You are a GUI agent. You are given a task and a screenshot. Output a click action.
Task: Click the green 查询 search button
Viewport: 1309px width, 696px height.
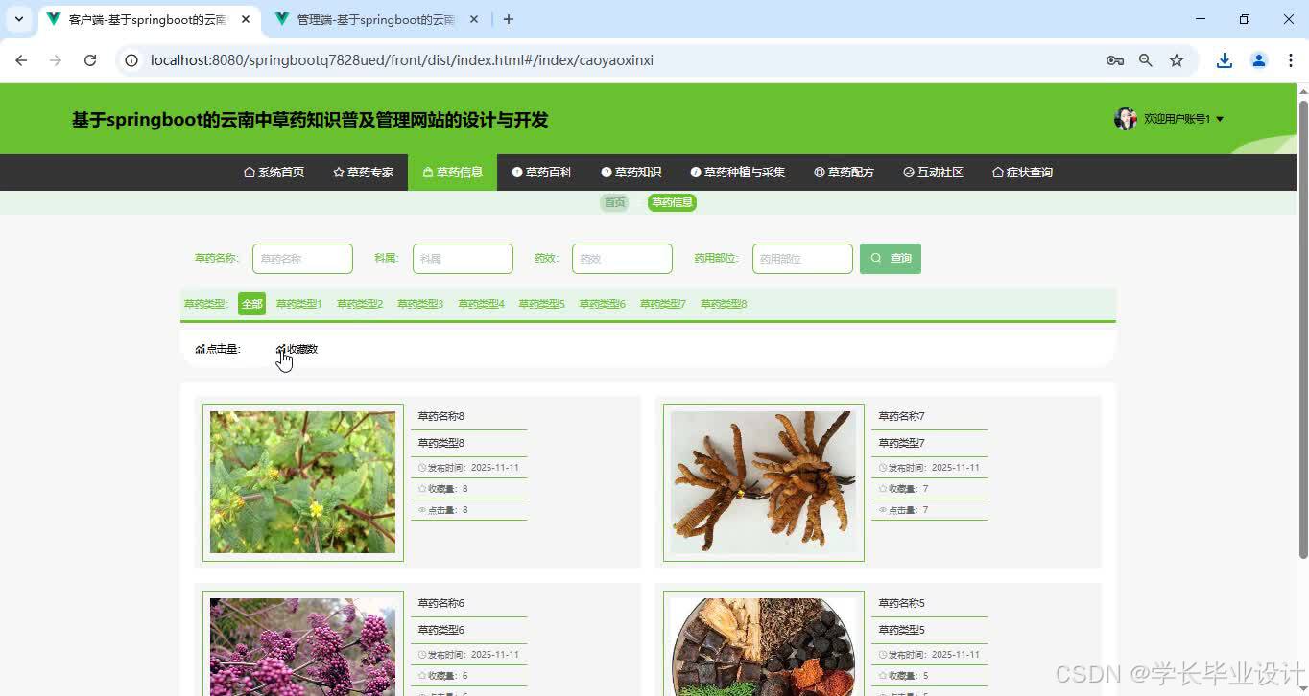click(891, 259)
